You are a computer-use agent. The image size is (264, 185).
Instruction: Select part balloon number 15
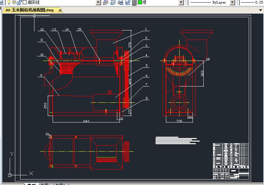click(x=79, y=29)
